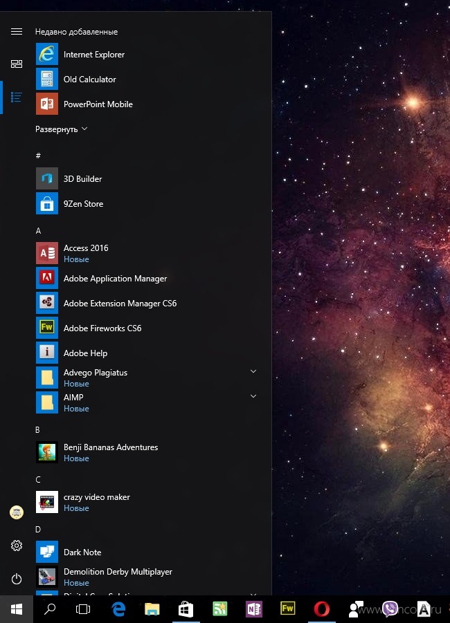Click the C section letter header

[38, 479]
